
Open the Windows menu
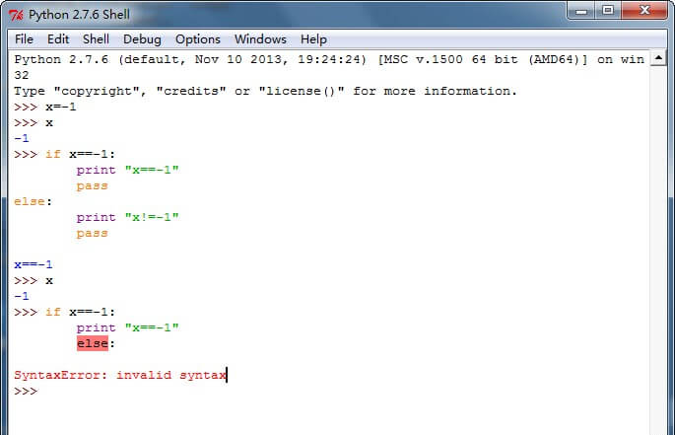[260, 39]
